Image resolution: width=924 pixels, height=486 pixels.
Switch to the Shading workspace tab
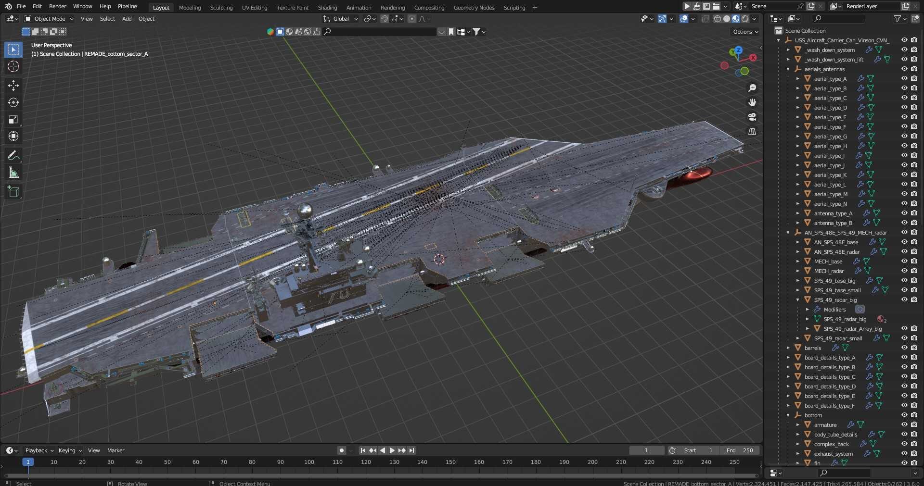327,8
